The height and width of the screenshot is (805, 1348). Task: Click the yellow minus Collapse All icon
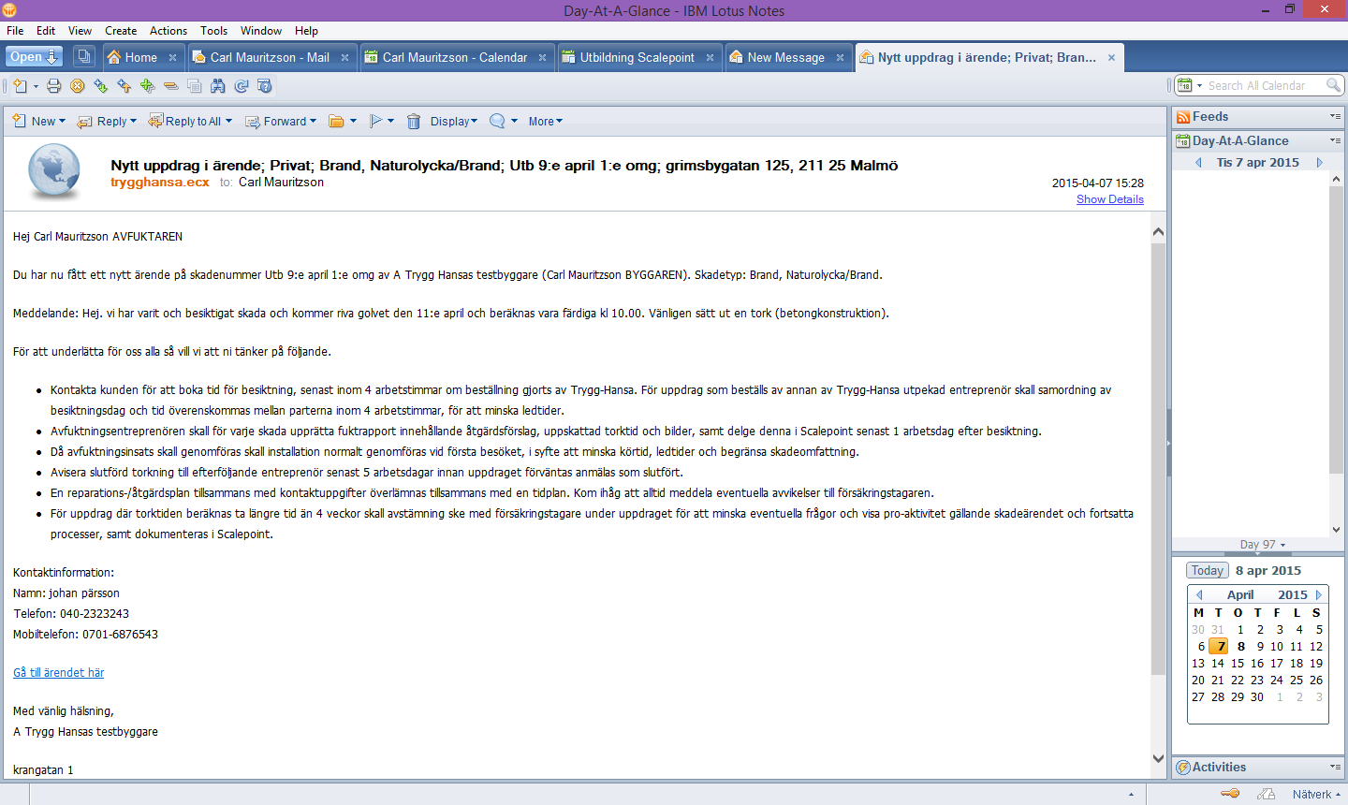pyautogui.click(x=171, y=86)
